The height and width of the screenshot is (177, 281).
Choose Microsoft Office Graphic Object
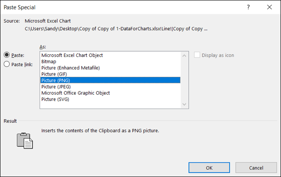click(x=75, y=93)
